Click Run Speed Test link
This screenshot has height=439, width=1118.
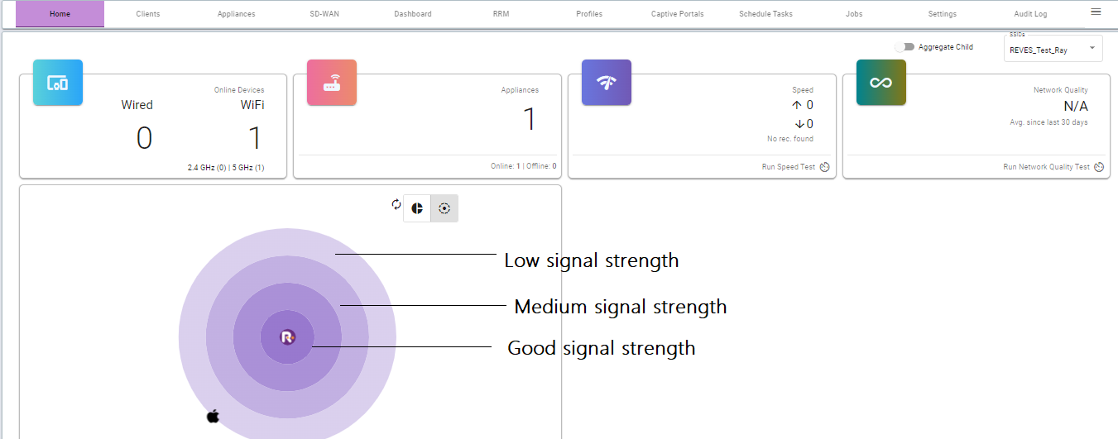pos(789,167)
